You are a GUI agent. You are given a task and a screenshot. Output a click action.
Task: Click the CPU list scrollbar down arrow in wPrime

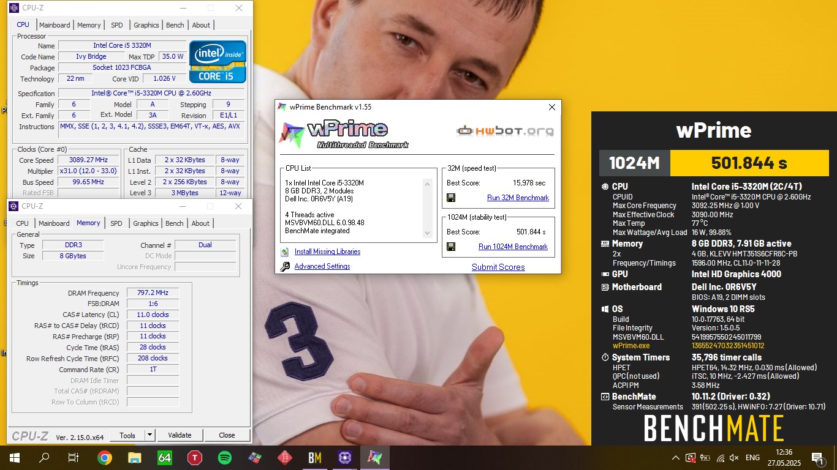[428, 233]
